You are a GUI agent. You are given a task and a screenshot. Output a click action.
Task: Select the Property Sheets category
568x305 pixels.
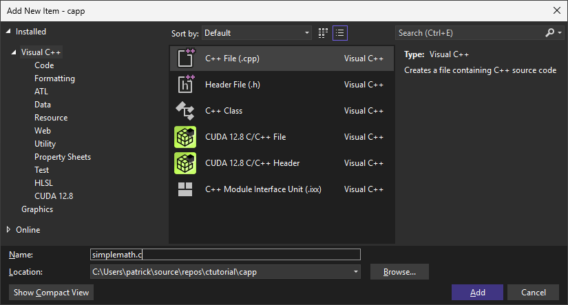pos(63,157)
